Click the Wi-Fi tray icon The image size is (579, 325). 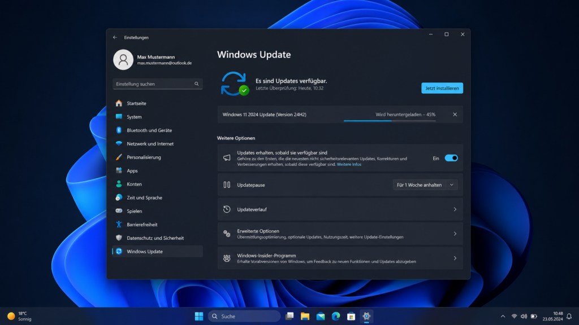point(514,316)
